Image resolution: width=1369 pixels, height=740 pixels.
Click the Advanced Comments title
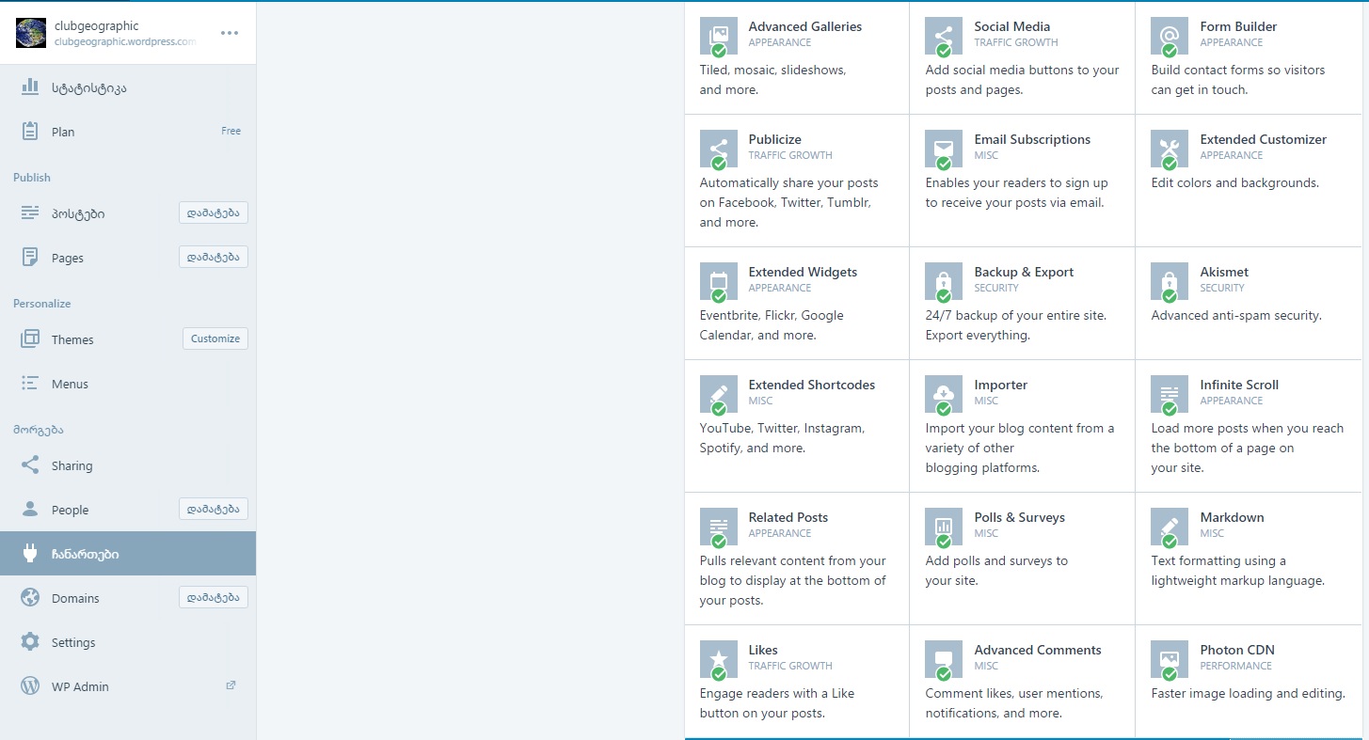[x=1038, y=650]
